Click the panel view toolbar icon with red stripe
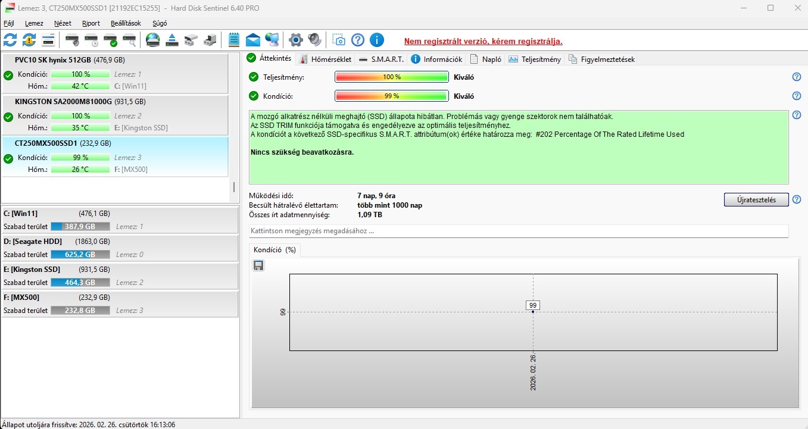The width and height of the screenshot is (808, 429). (48, 40)
